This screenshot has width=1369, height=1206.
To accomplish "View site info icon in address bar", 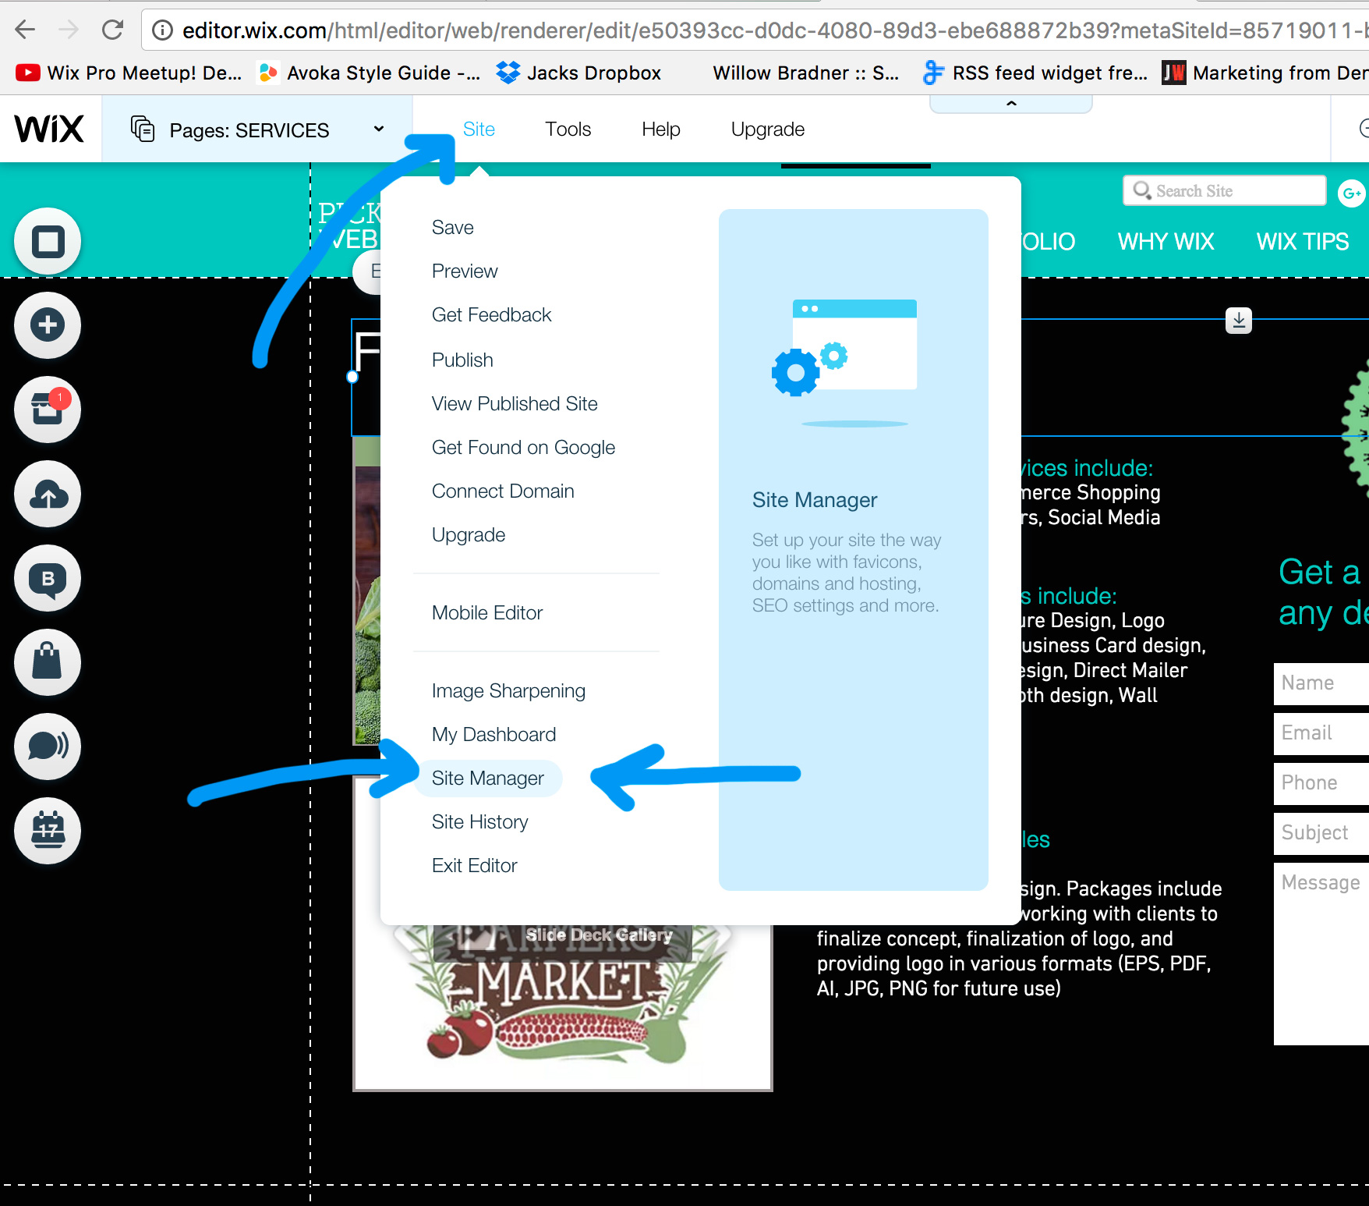I will pyautogui.click(x=162, y=30).
